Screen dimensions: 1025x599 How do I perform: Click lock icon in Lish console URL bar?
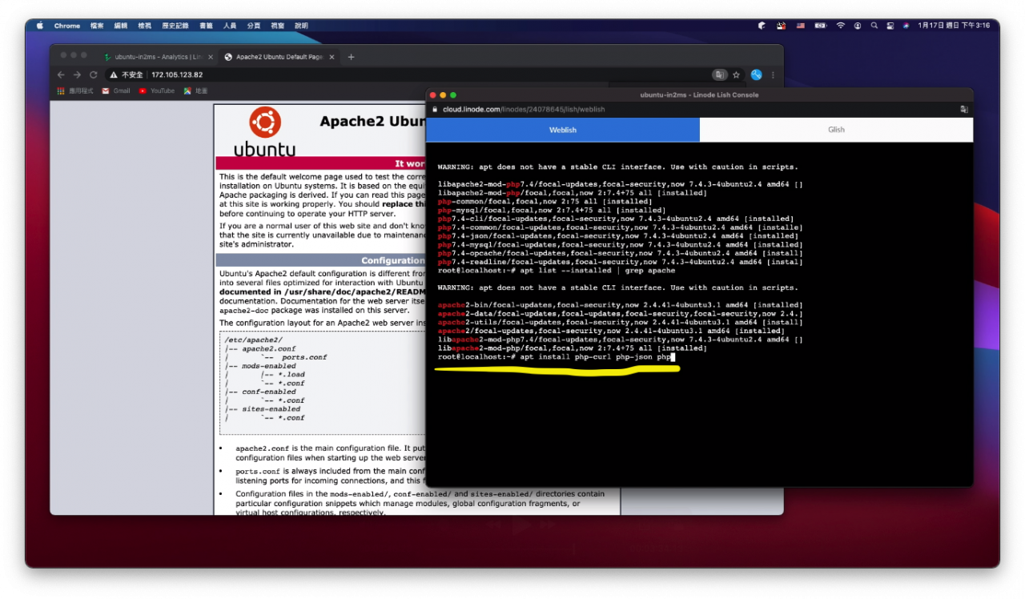[435, 109]
